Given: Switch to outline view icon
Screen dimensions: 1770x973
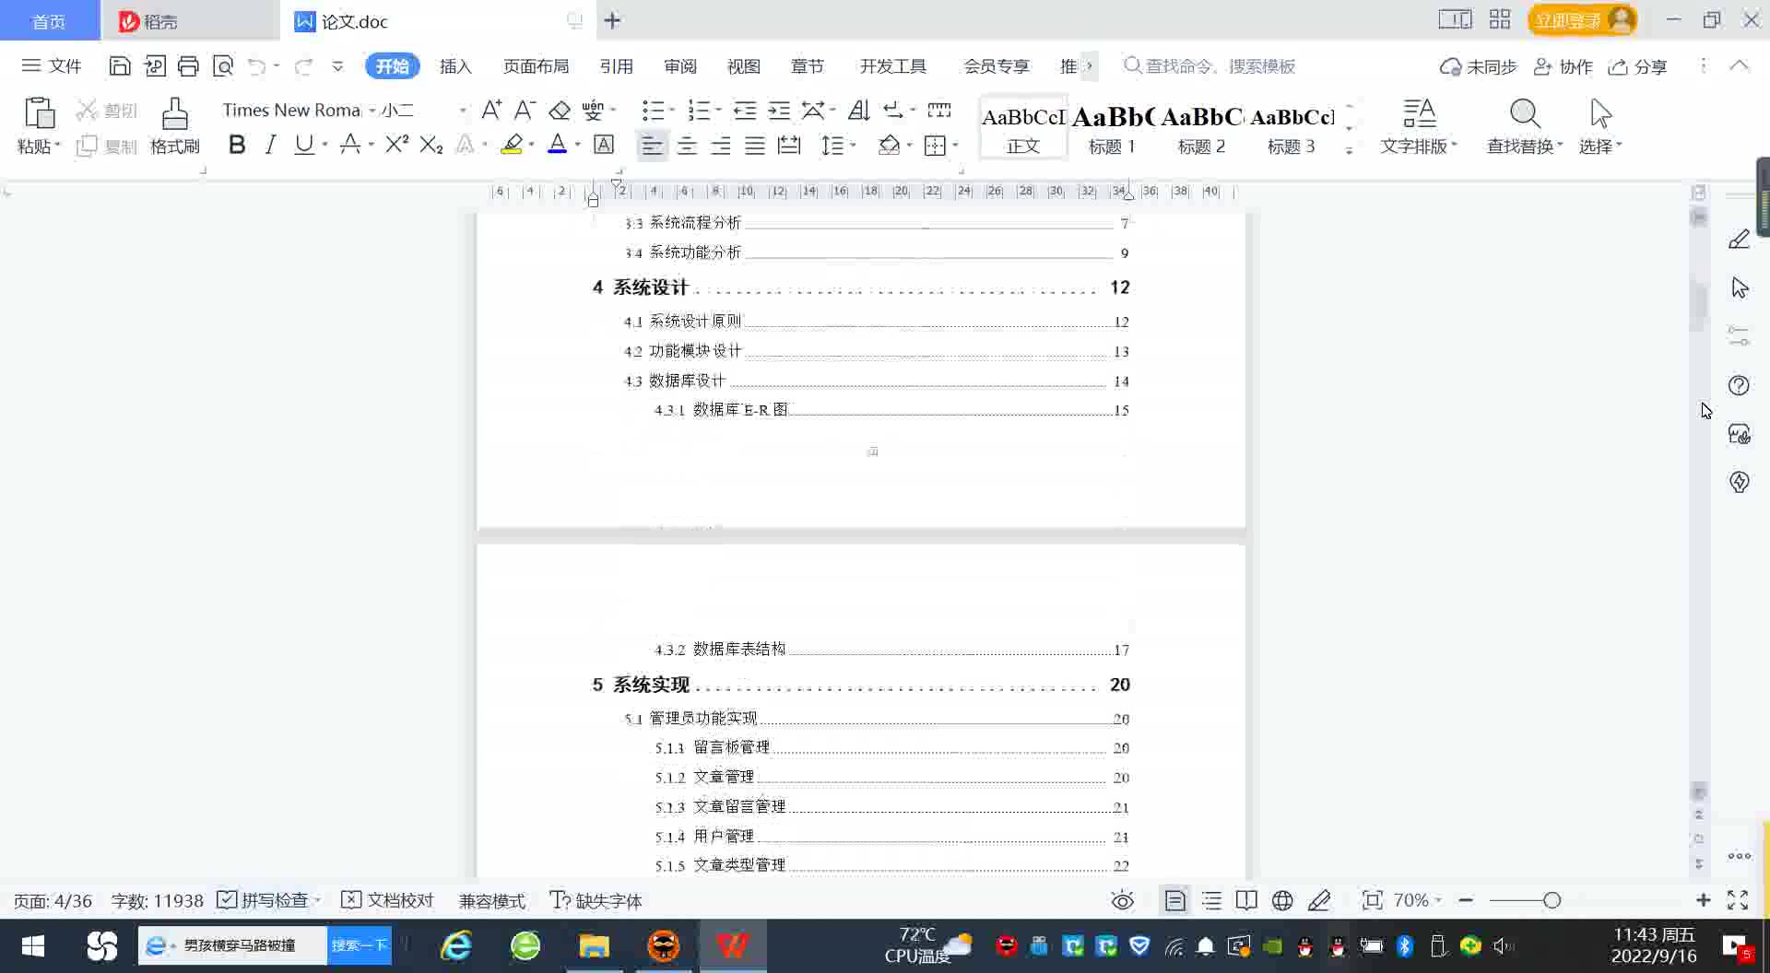Looking at the screenshot, I should point(1211,900).
